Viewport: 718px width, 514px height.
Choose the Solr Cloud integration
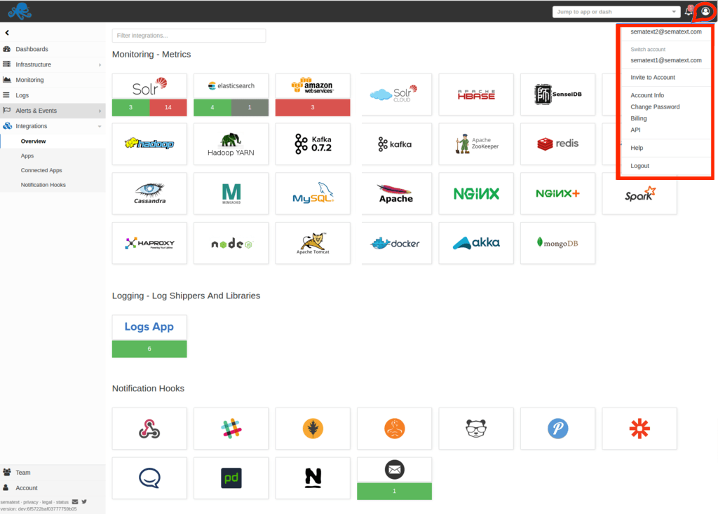tap(394, 95)
